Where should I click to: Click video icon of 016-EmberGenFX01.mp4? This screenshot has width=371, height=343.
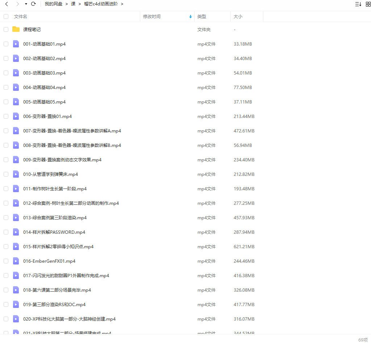(x=16, y=261)
